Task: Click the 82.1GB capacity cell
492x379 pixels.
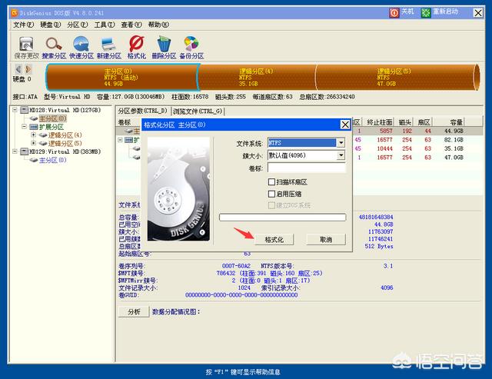Action: 454,140
